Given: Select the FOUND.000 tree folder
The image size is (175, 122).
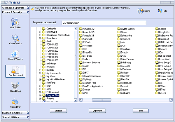Looking at the screenshot, I should click(50, 44).
